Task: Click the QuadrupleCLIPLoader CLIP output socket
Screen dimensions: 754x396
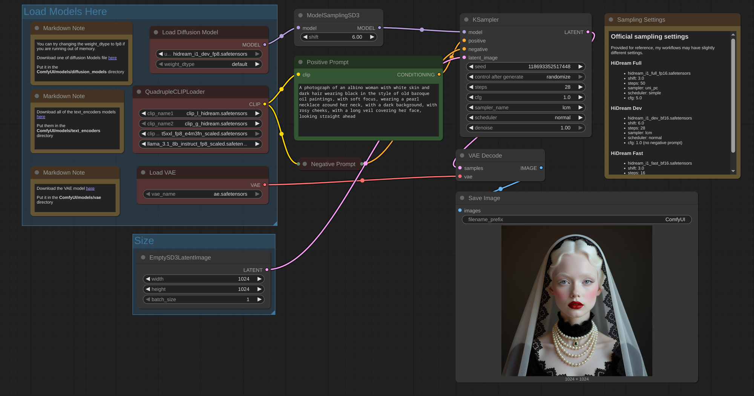Action: pos(265,104)
